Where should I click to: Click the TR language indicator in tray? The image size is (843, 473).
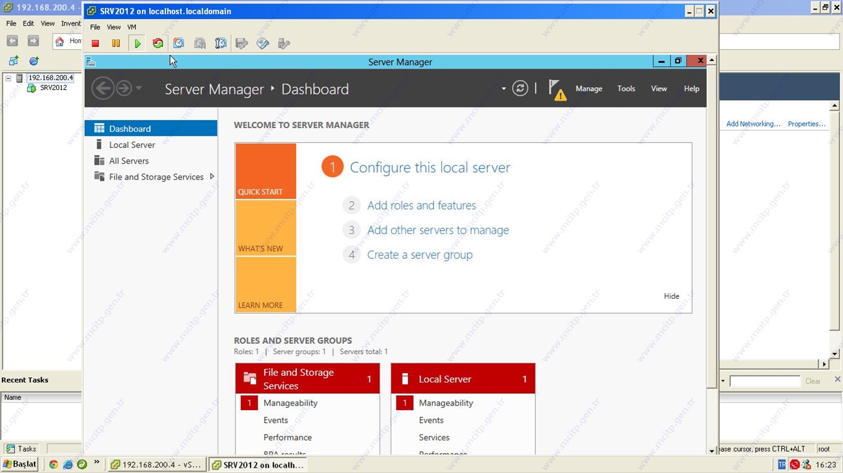tap(782, 464)
